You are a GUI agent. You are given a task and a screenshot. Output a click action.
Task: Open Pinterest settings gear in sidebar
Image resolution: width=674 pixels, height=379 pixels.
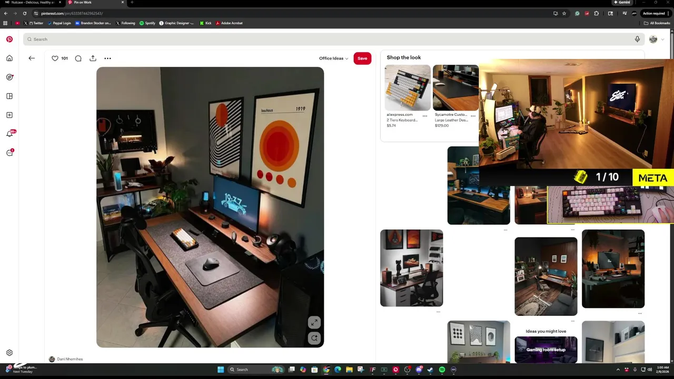(9, 353)
